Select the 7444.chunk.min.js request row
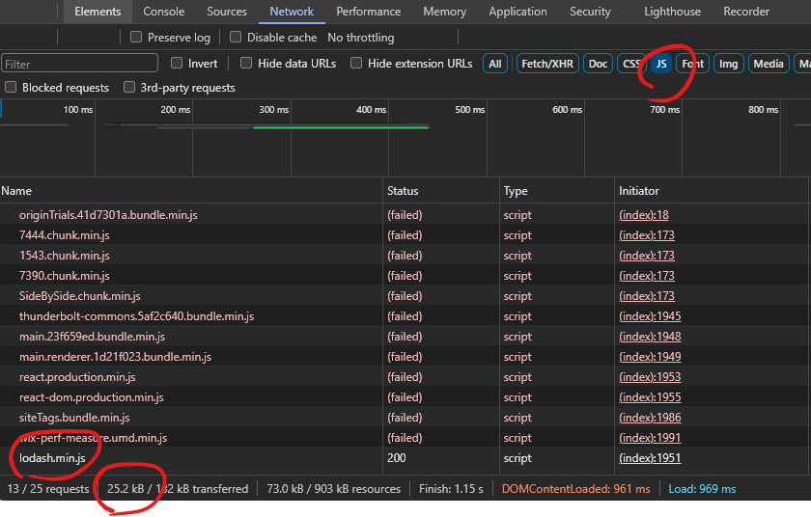811x517 pixels. click(404, 235)
